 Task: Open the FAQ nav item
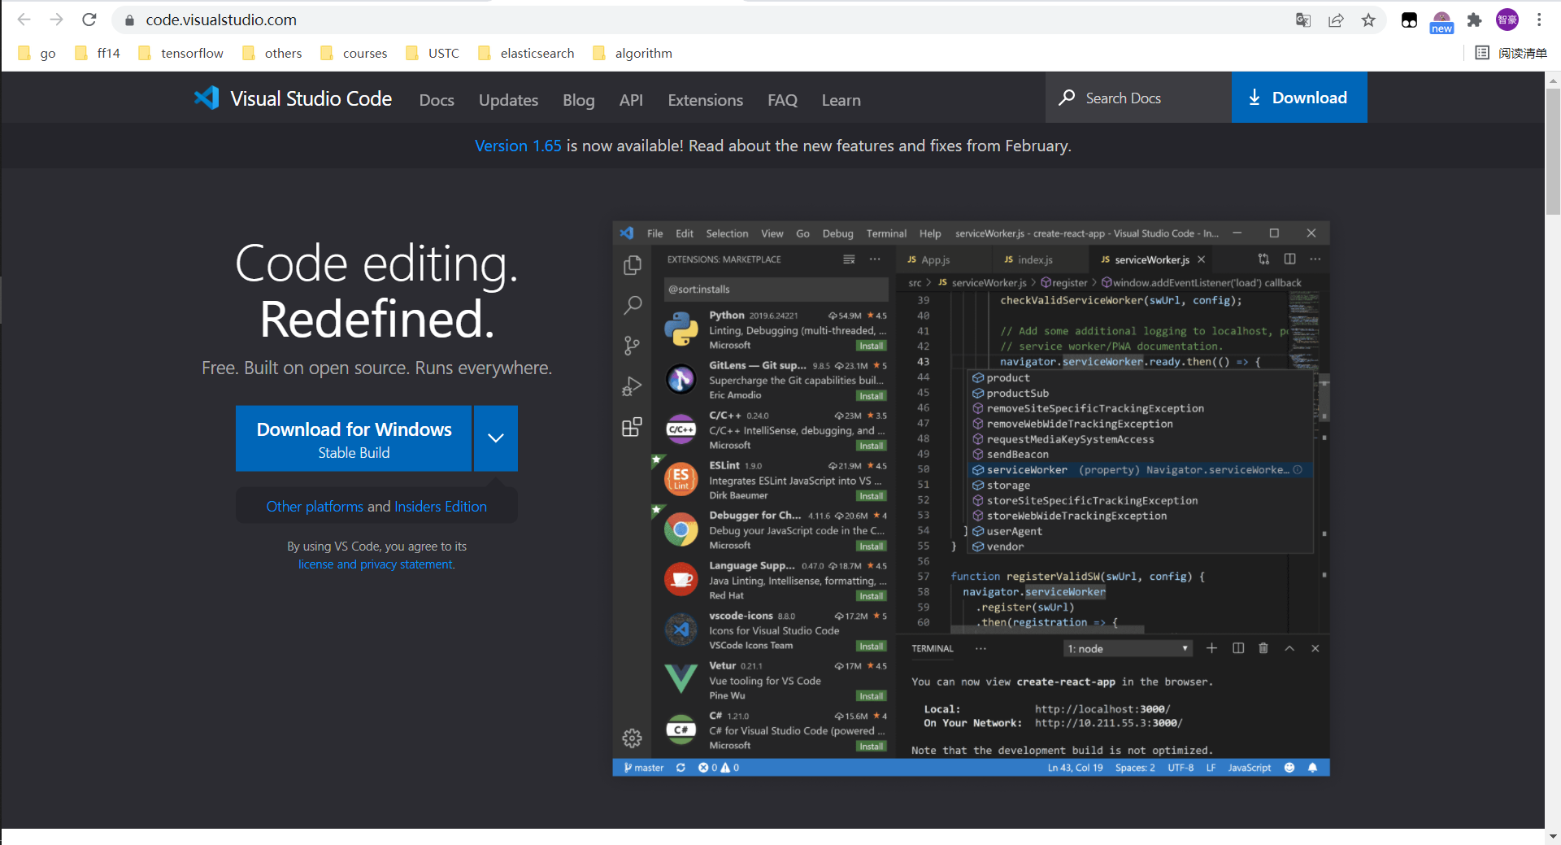tap(782, 100)
